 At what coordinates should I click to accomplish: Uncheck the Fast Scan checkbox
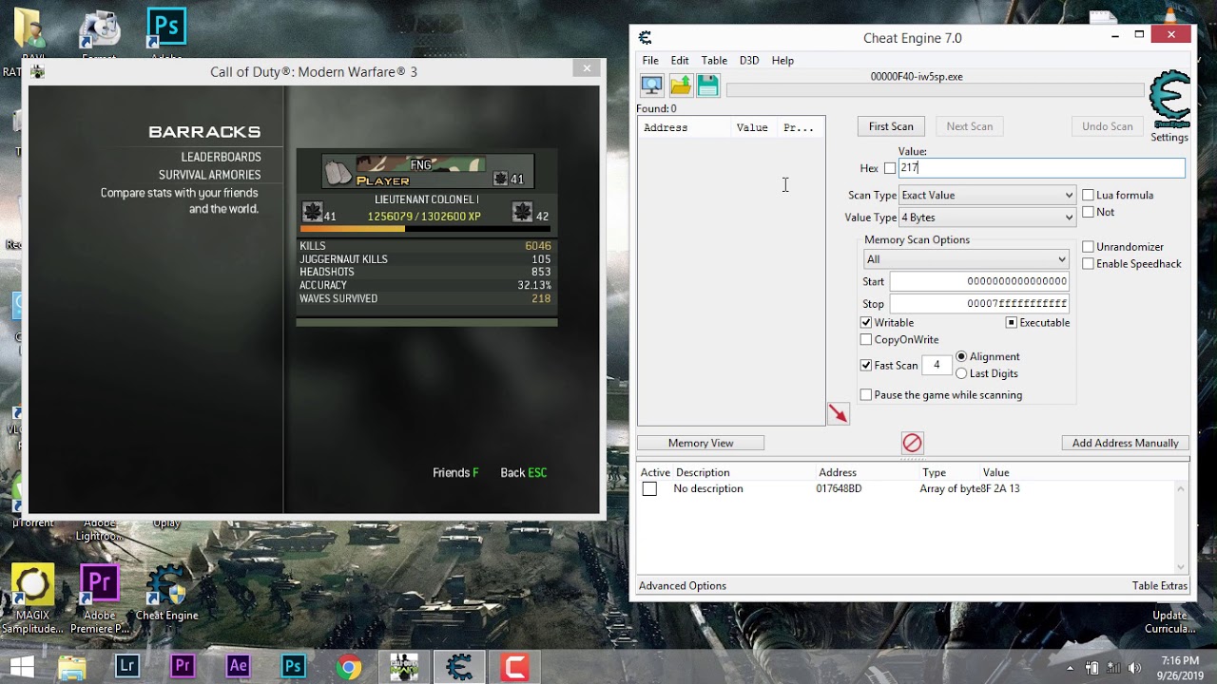click(865, 365)
